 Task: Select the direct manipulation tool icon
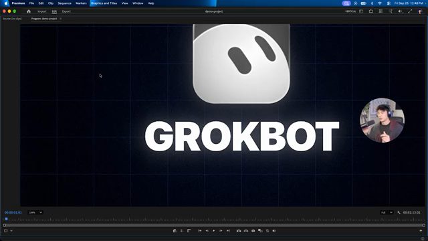[6, 231]
